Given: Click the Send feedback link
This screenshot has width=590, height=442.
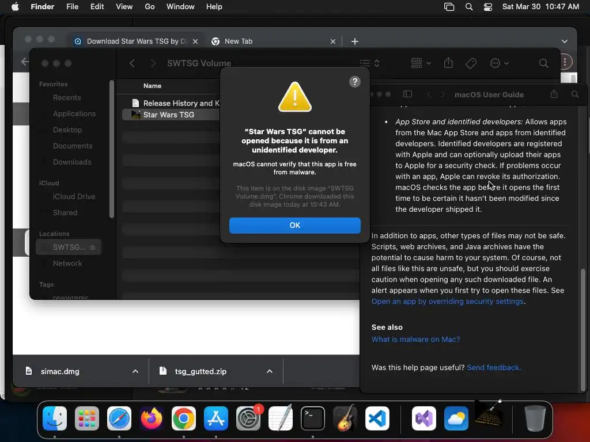Looking at the screenshot, I should point(493,368).
